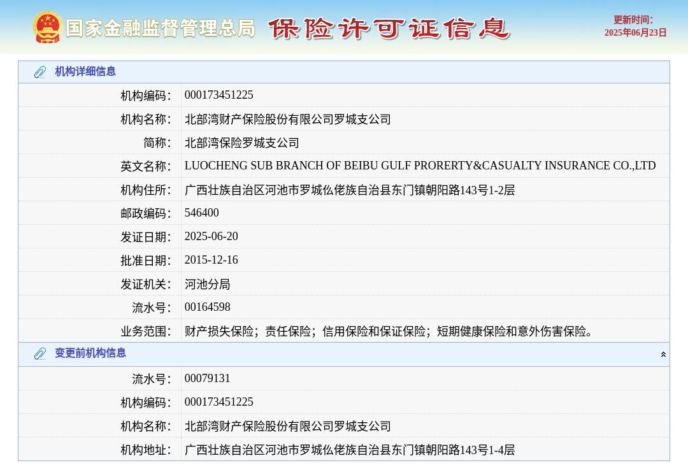The height and width of the screenshot is (470, 688).
Task: Select institution code in 机构详细信息
Action: [x=219, y=95]
